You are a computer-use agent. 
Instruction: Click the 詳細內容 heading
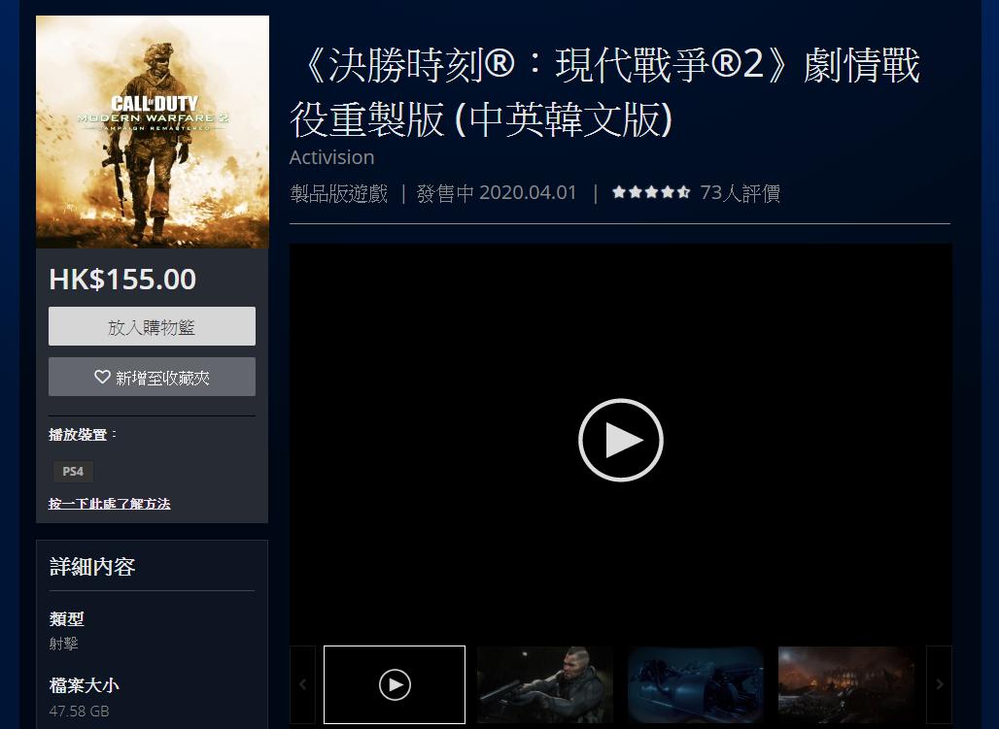click(x=92, y=567)
